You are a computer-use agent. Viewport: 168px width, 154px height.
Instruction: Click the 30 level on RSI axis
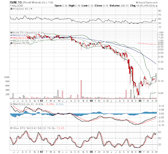(x=160, y=23)
